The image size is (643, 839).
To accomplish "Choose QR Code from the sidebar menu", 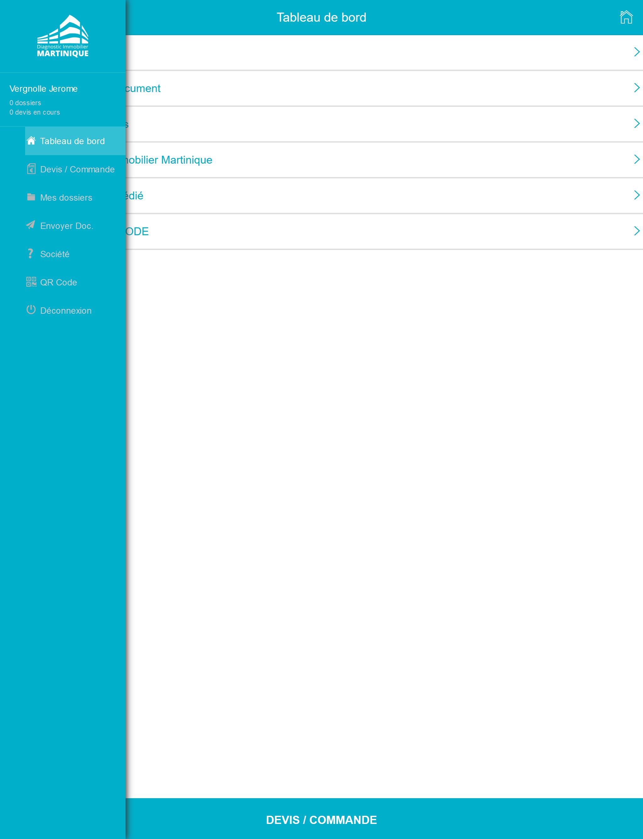I will (75, 283).
